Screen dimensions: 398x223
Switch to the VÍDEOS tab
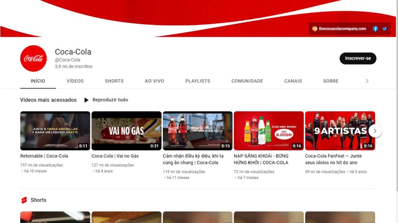(75, 81)
